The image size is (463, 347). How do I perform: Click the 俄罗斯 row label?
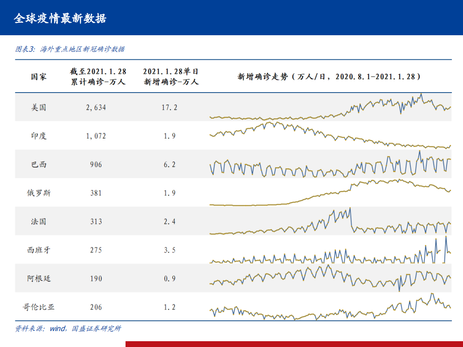point(38,193)
